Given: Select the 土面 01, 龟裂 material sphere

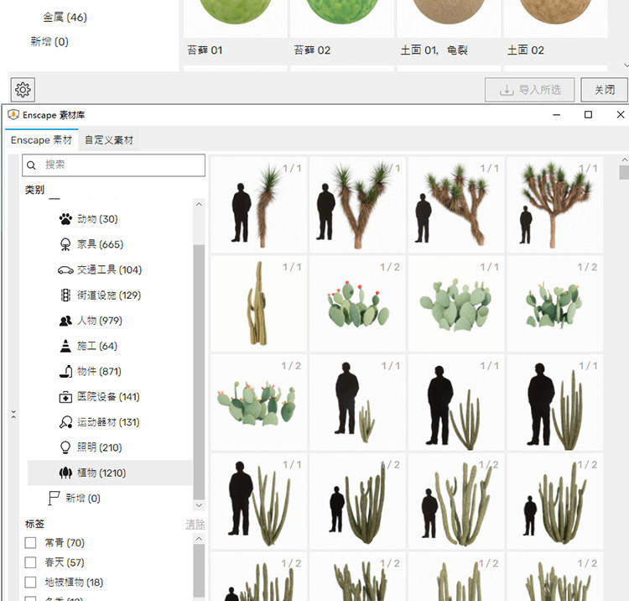Looking at the screenshot, I should point(449,11).
